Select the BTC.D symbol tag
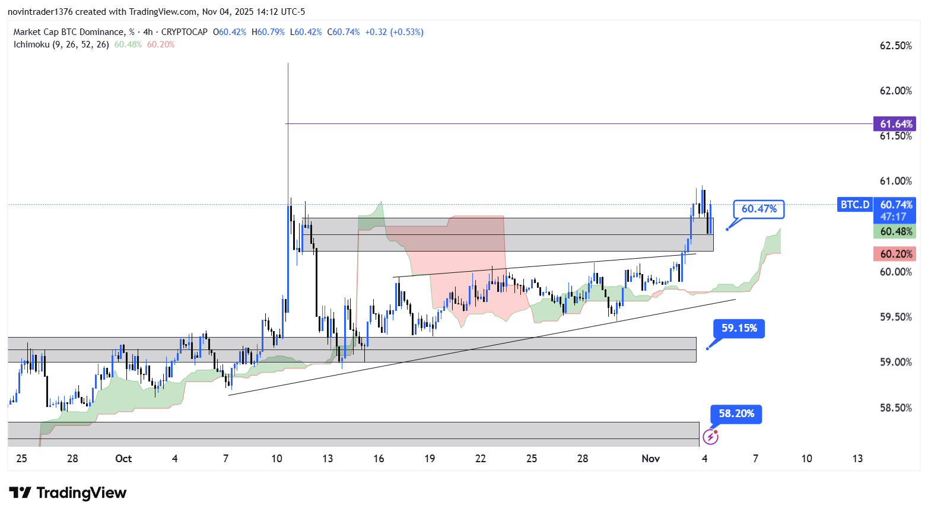This screenshot has height=515, width=928. click(854, 205)
